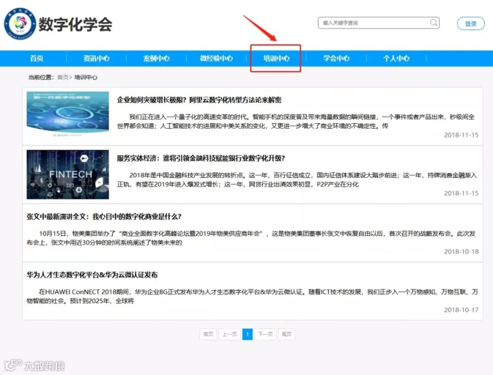Viewport: 493px width, 375px height.
Task: Click the 2018-10-18 date text
Action: [x=461, y=251]
